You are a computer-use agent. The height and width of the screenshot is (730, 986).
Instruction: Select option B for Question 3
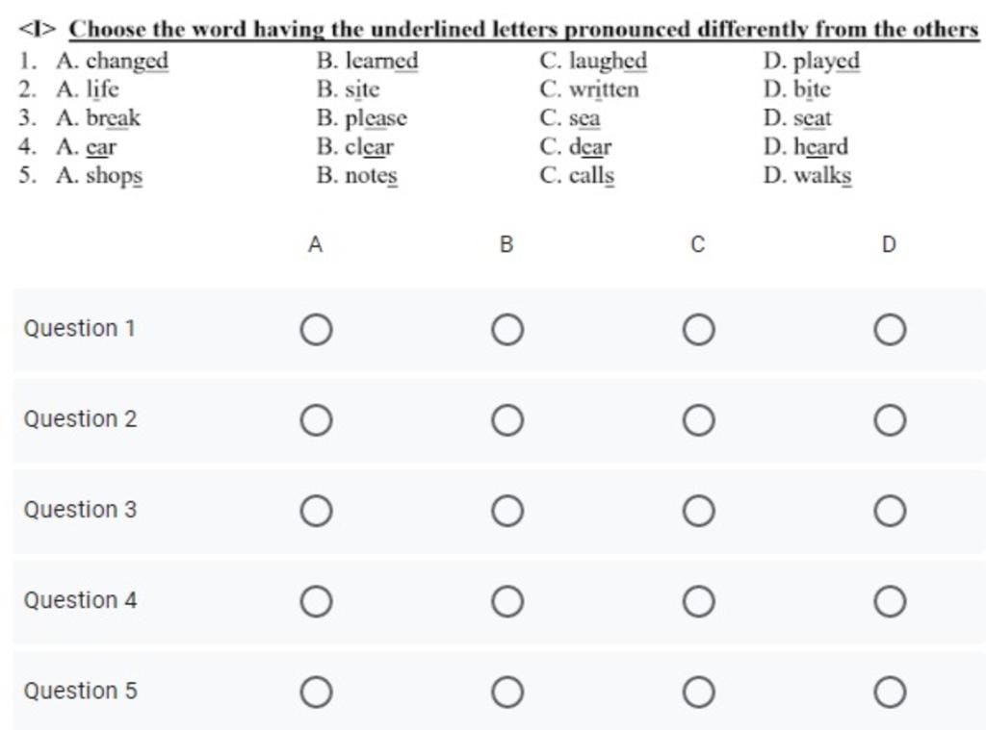(x=506, y=511)
